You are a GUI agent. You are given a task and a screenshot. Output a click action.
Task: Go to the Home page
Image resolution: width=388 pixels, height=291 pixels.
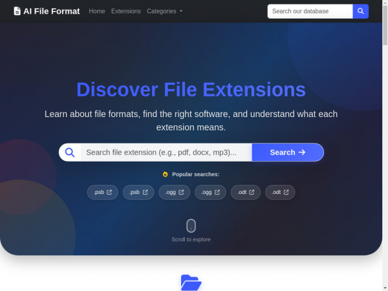pyautogui.click(x=97, y=11)
